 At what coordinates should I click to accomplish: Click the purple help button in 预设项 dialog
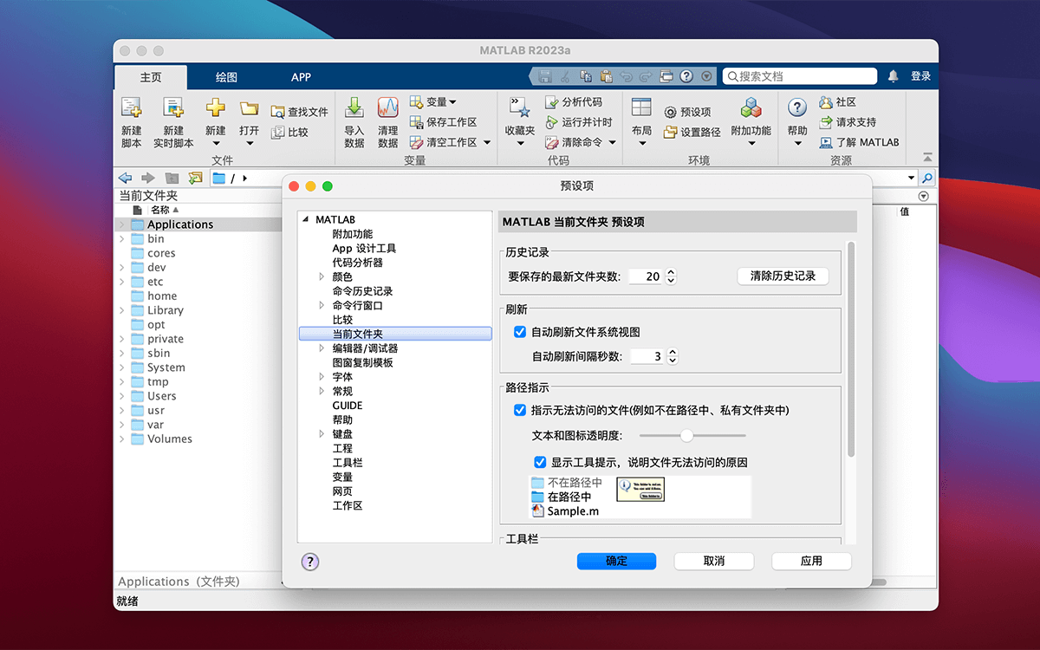[x=310, y=562]
